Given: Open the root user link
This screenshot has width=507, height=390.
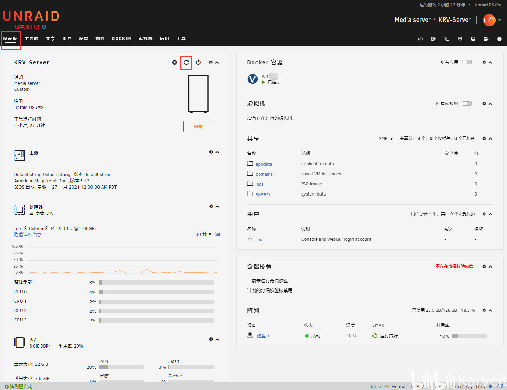Looking at the screenshot, I should pos(260,239).
